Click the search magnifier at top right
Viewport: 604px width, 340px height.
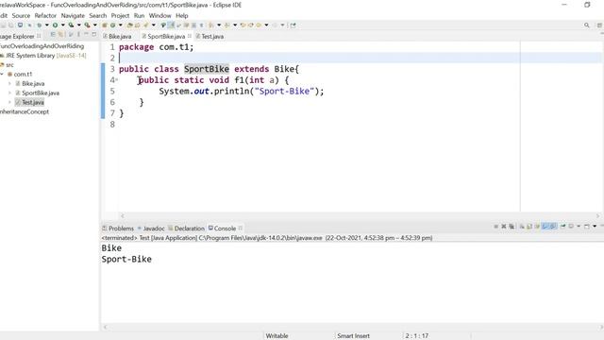click(587, 25)
